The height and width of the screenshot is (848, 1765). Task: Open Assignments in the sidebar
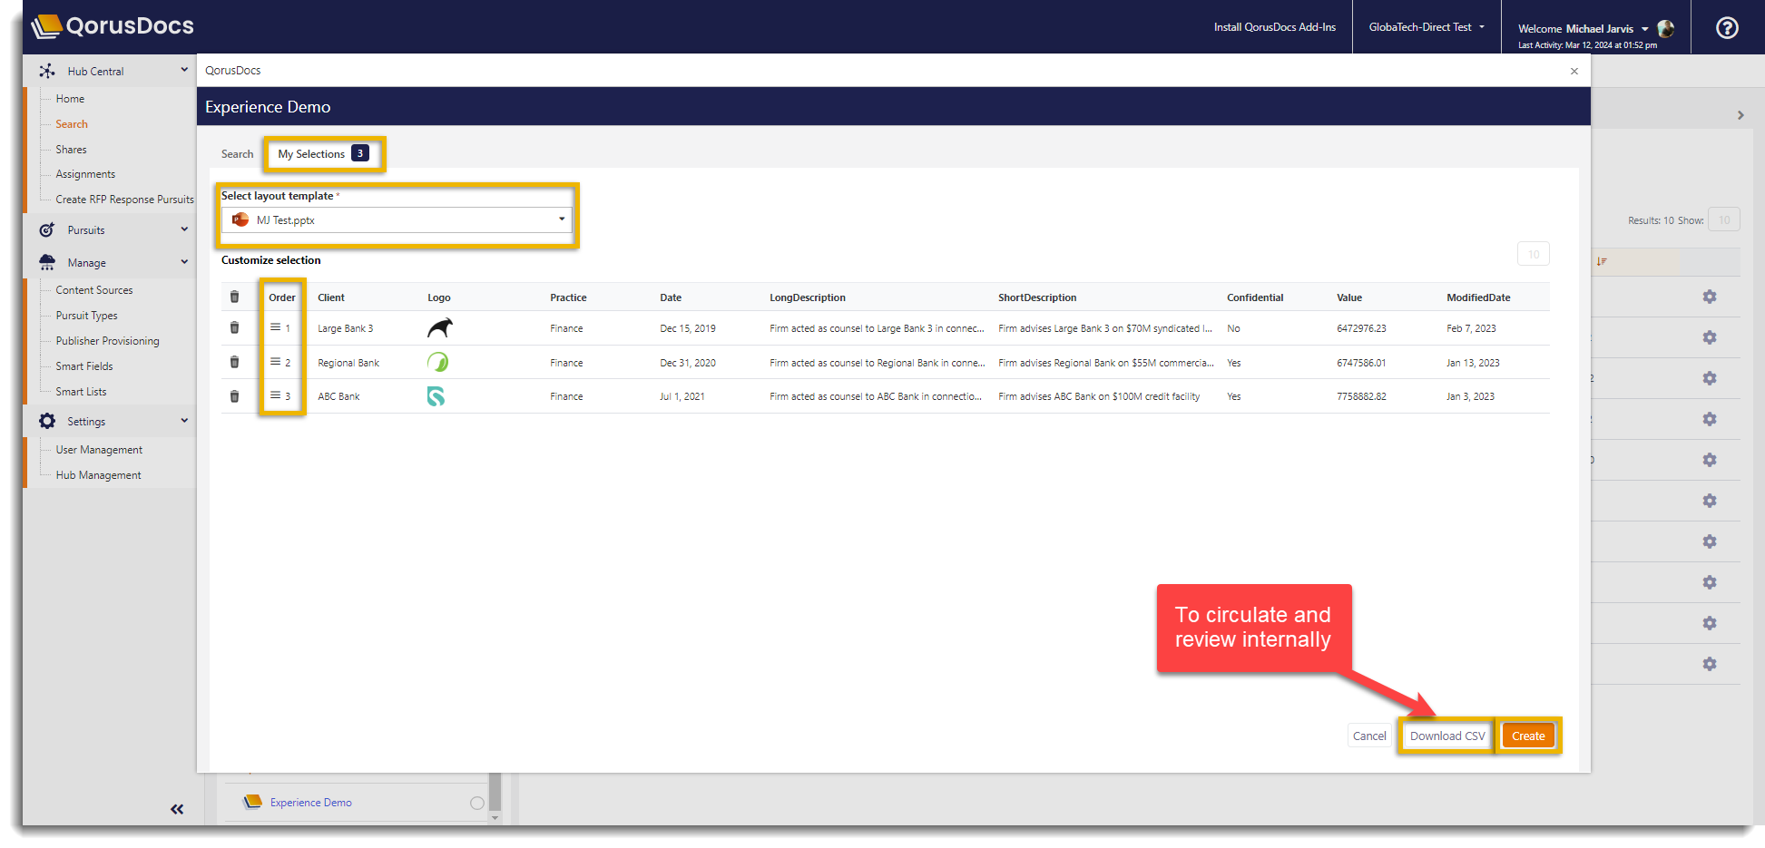[85, 174]
